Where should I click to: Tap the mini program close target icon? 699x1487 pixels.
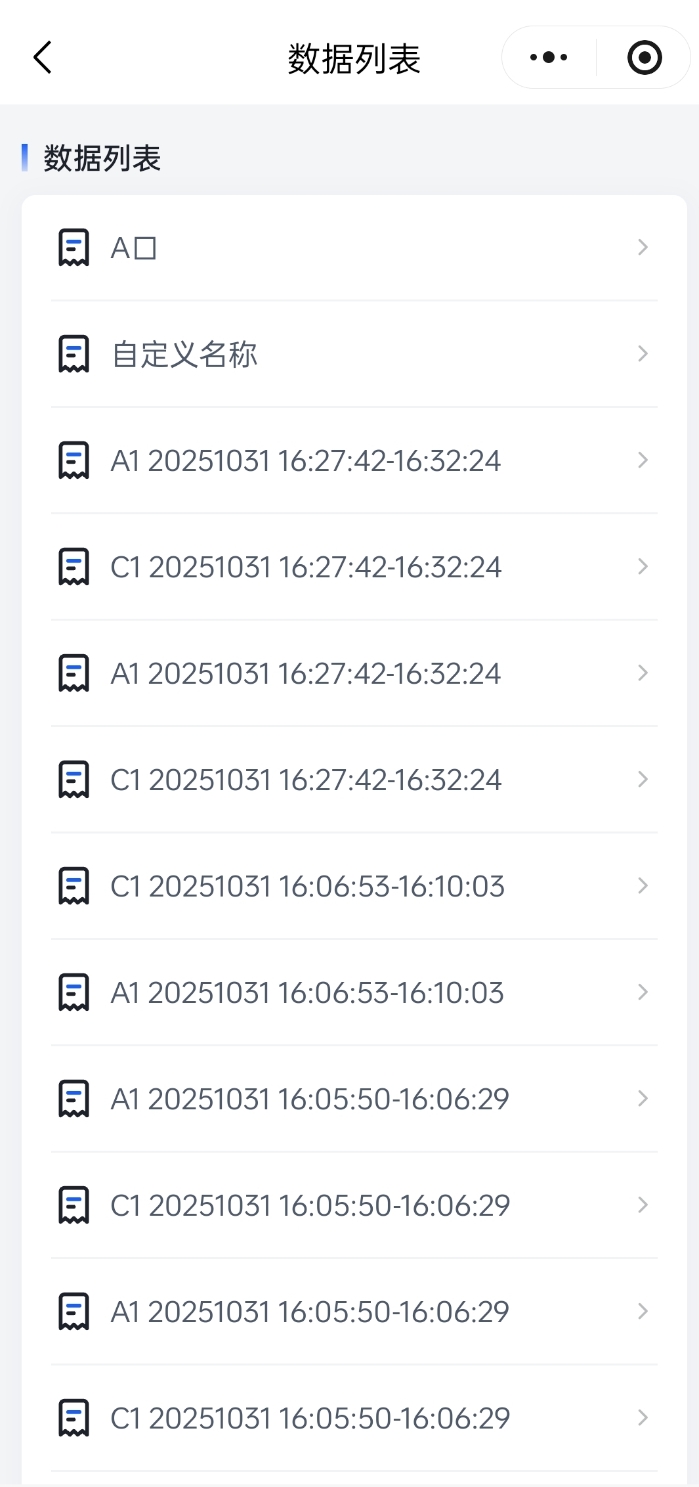click(644, 58)
